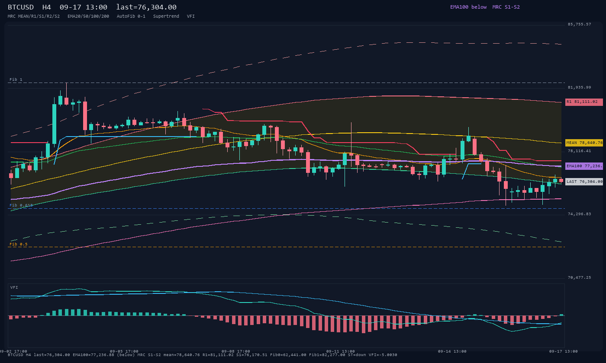Click the 09-08 17:00 time axis label
The image size is (606, 363).
236,351
